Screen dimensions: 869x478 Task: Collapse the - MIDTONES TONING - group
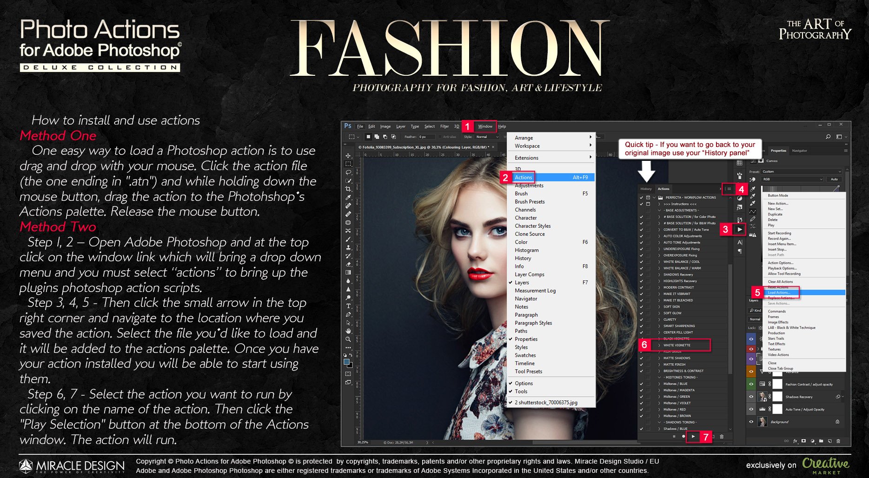click(659, 377)
